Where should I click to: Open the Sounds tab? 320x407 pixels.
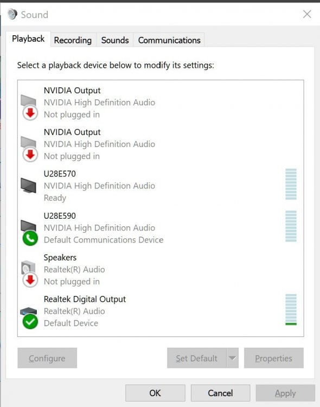pyautogui.click(x=115, y=40)
